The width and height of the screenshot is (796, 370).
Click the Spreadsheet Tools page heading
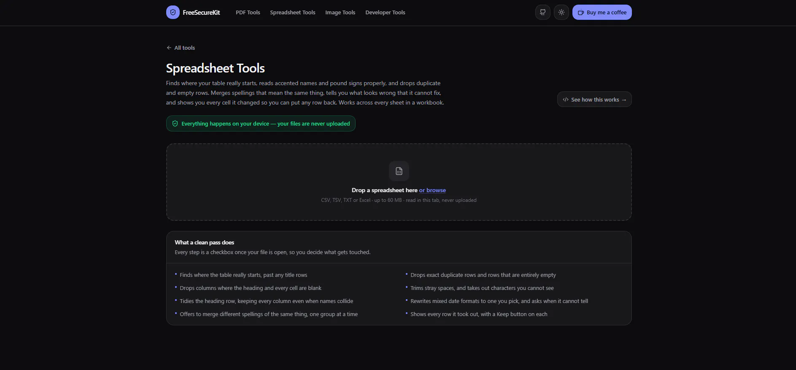click(216, 68)
